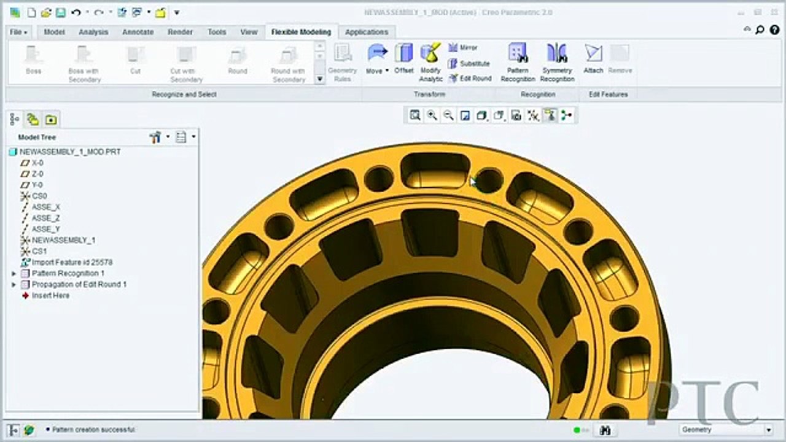The width and height of the screenshot is (786, 442).
Task: Select the Modify Analytic tool
Action: click(x=430, y=63)
